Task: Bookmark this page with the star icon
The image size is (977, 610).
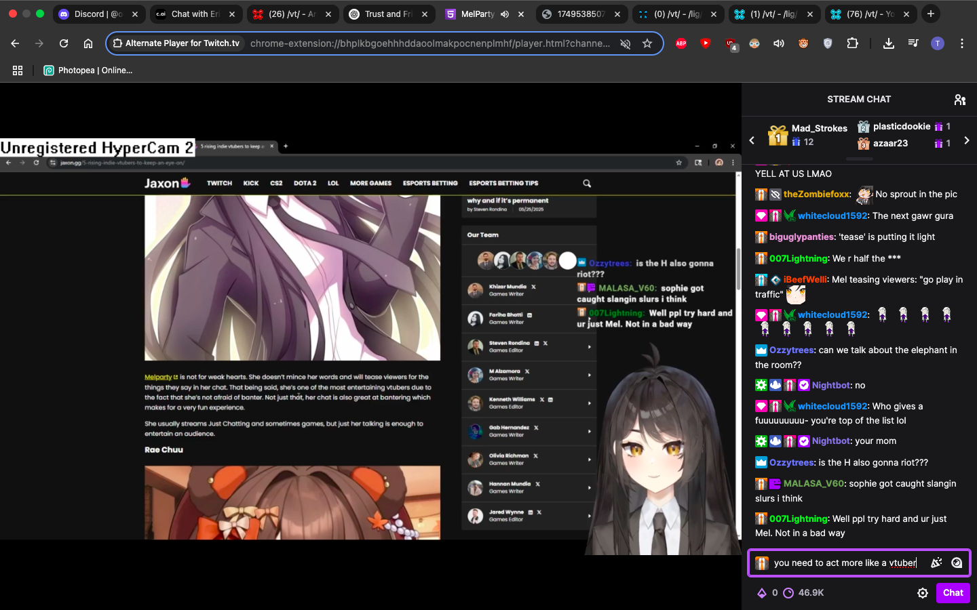Action: [x=647, y=43]
